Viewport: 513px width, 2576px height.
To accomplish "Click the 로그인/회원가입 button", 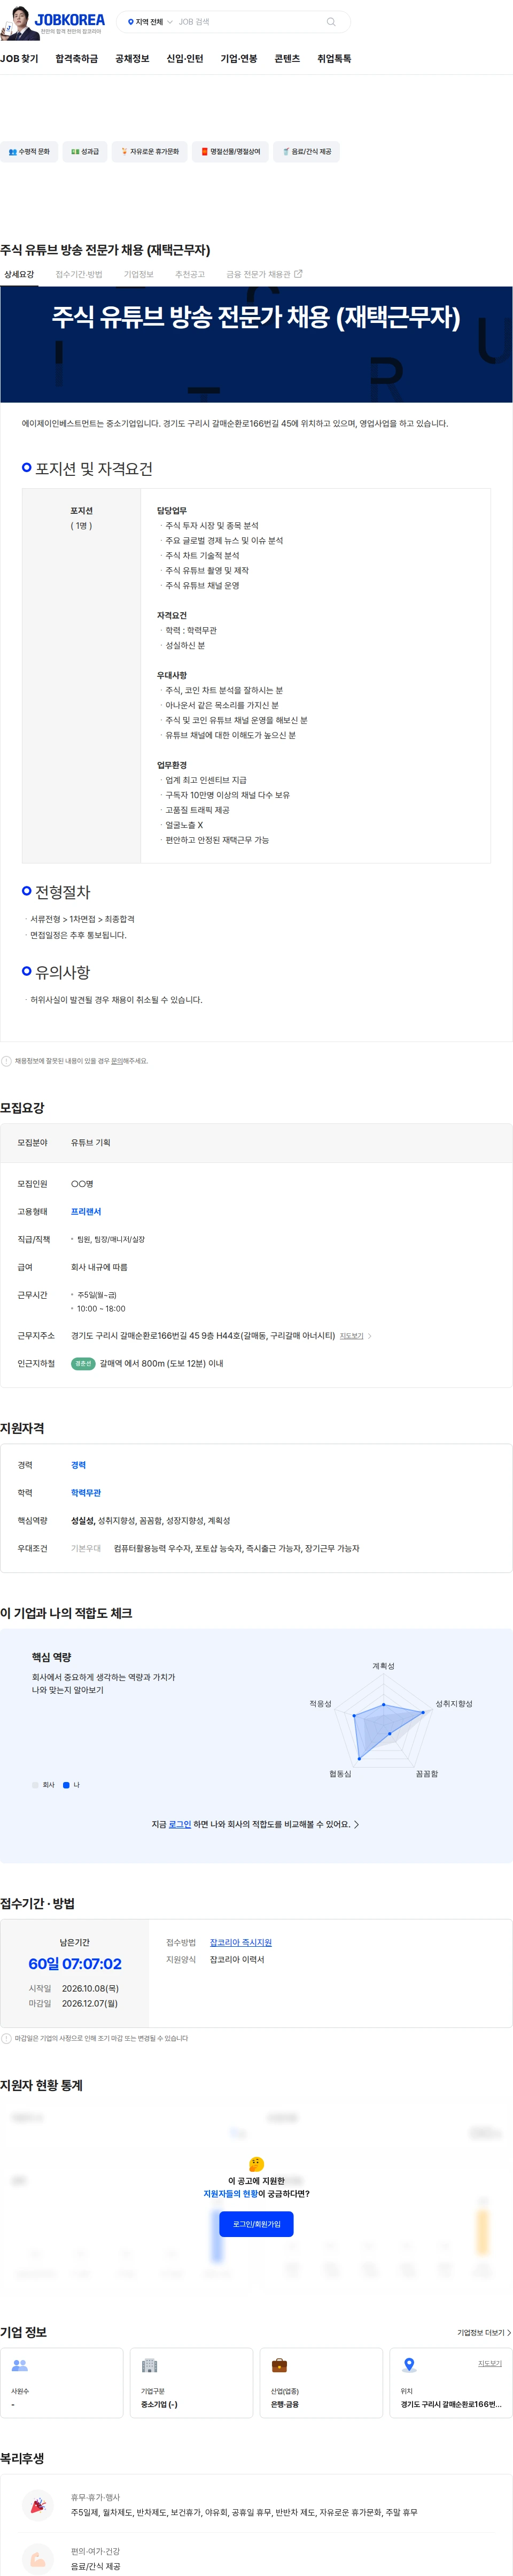I will (256, 2224).
